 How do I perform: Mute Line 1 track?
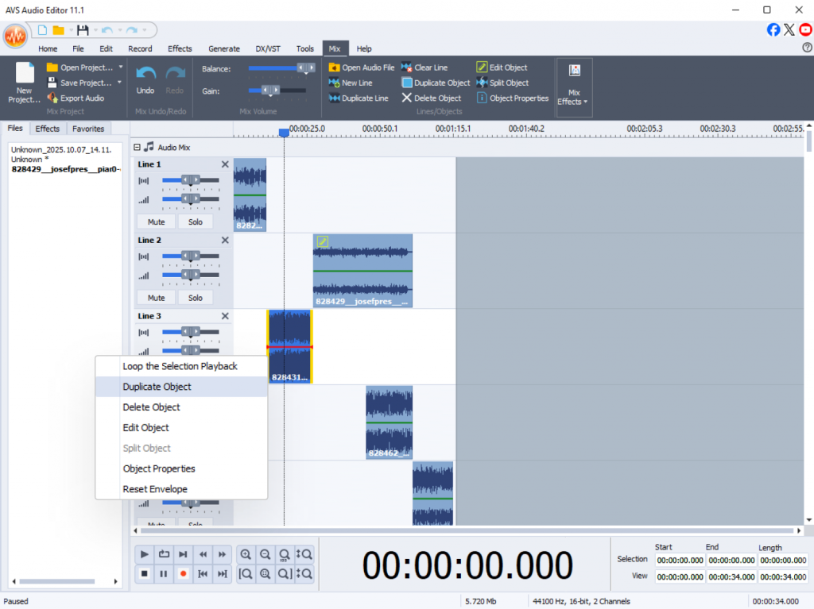pyautogui.click(x=156, y=222)
